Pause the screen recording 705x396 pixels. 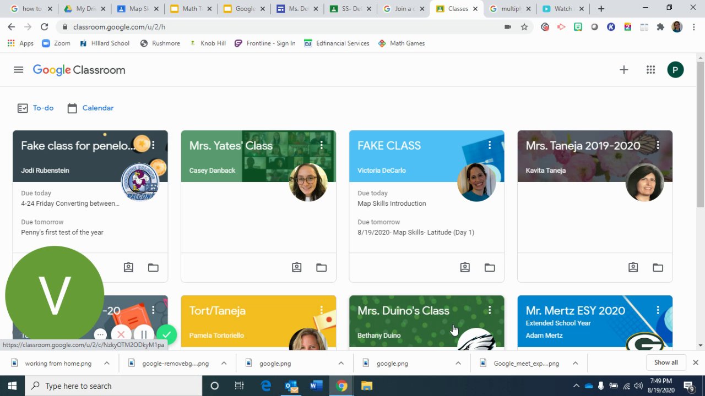tap(143, 334)
